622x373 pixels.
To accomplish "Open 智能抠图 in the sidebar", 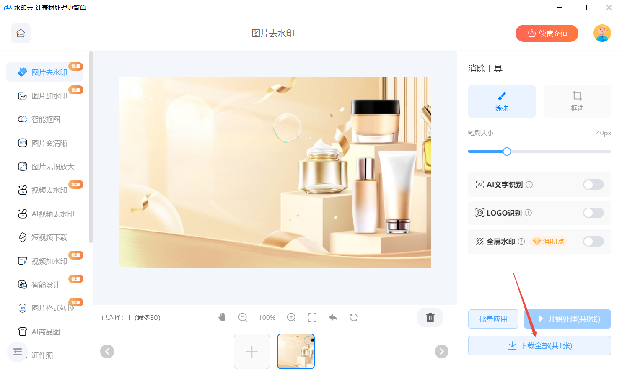I will coord(46,120).
